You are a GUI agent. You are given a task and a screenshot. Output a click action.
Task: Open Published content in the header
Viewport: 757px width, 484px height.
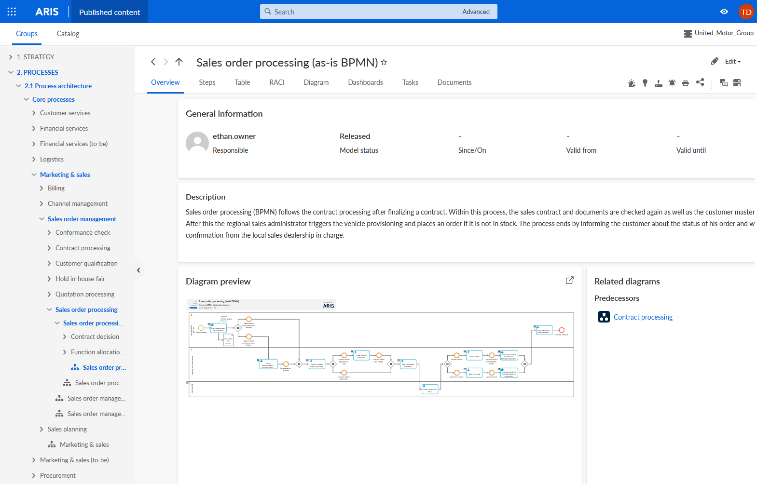tap(110, 12)
